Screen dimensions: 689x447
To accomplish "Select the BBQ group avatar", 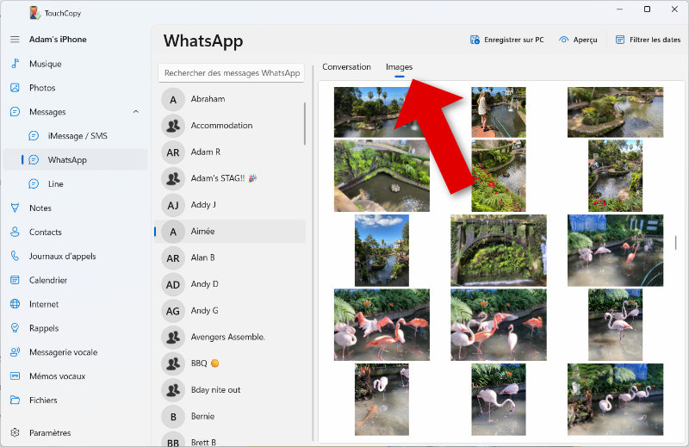I will pos(173,363).
